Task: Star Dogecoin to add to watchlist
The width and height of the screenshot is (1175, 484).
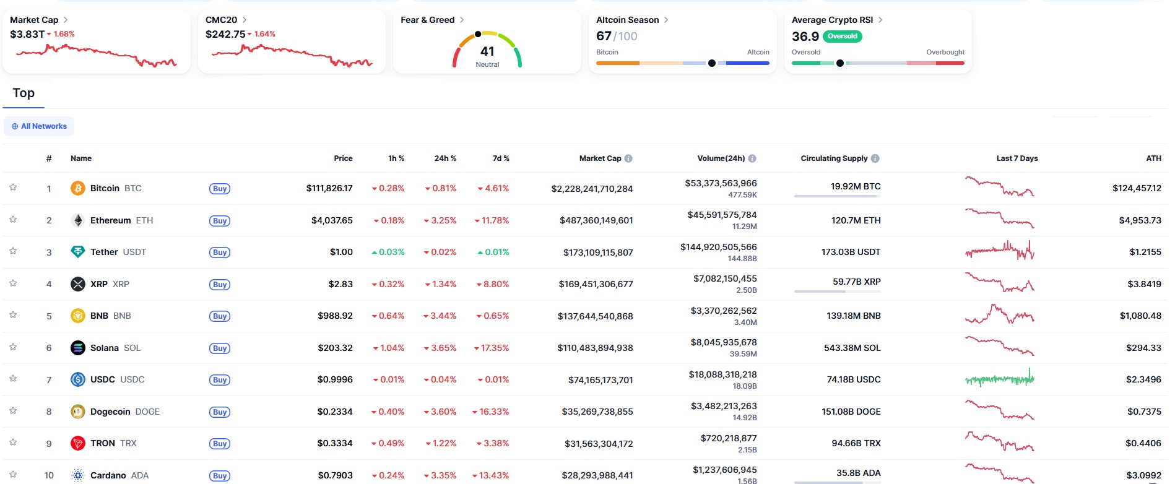Action: tap(13, 411)
